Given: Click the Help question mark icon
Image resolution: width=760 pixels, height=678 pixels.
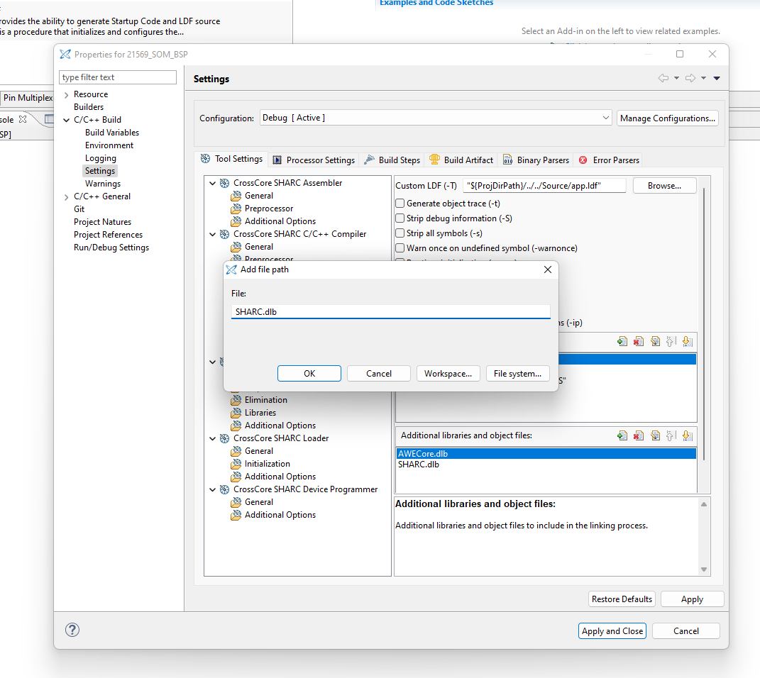Looking at the screenshot, I should click(x=72, y=630).
